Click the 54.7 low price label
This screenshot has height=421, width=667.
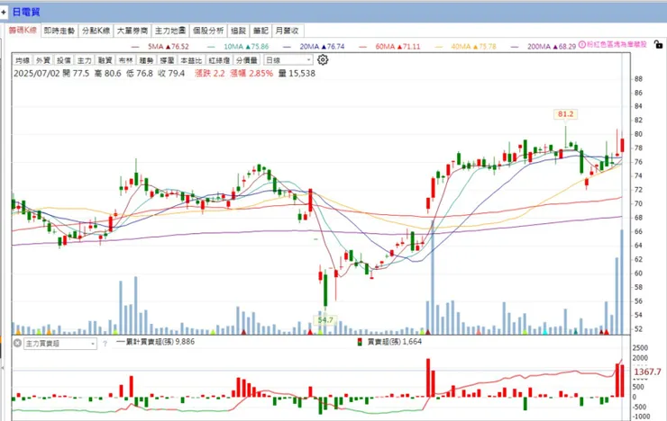coord(325,320)
